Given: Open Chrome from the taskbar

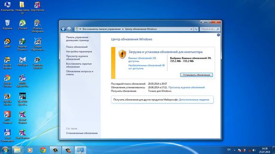Looking at the screenshot, I should pyautogui.click(x=43, y=150).
